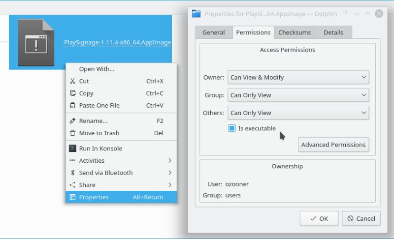This screenshot has width=394, height=239.
Task: Expand the Share submenu arrow
Action: 170,185
